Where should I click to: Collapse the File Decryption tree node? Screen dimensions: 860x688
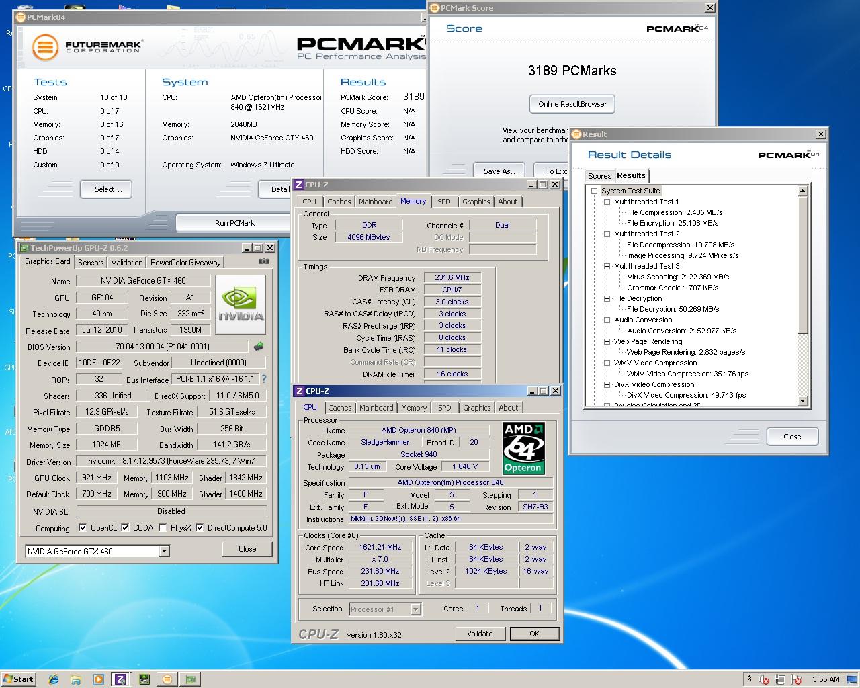[x=607, y=298]
